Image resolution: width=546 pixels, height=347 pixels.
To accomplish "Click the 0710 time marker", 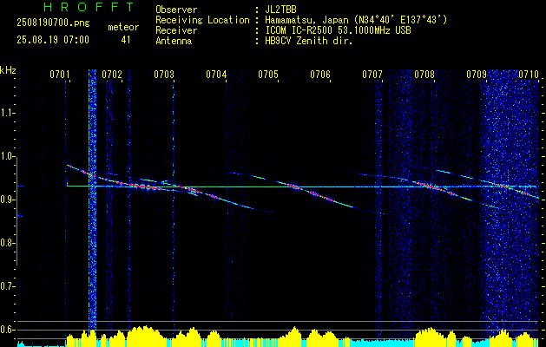I will click(x=529, y=75).
